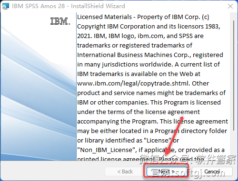Click the line 'Copyright IBM Corporation and its licensors 1983,'
Image resolution: width=238 pixels, height=181 pixels.
pyautogui.click(x=149, y=27)
